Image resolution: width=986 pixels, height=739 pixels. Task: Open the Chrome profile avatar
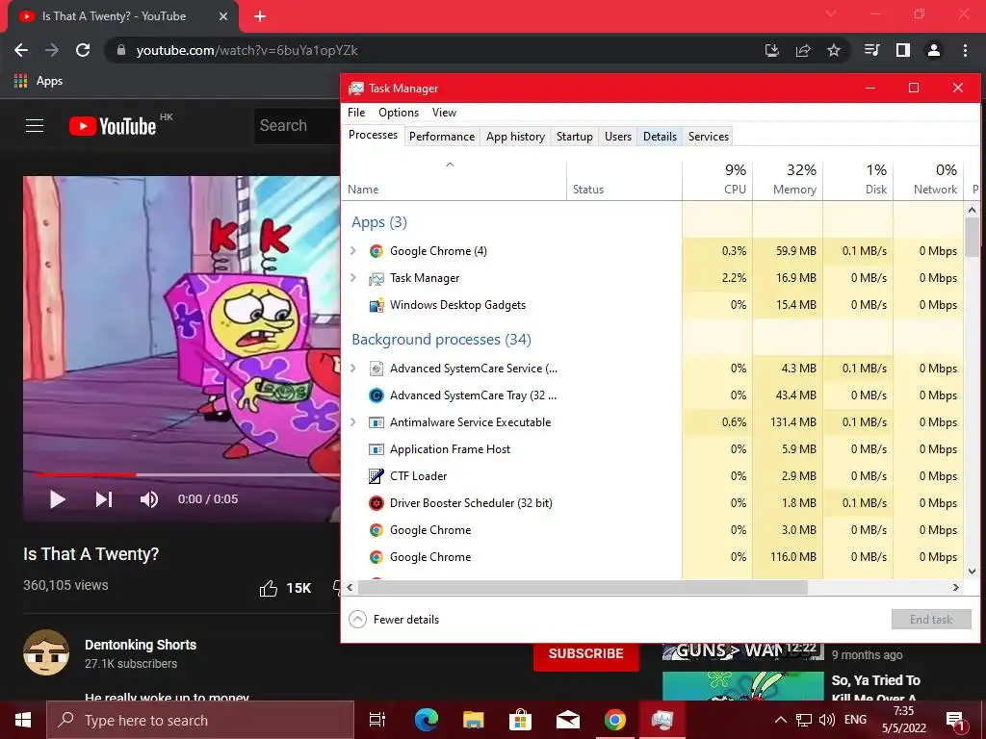click(934, 50)
